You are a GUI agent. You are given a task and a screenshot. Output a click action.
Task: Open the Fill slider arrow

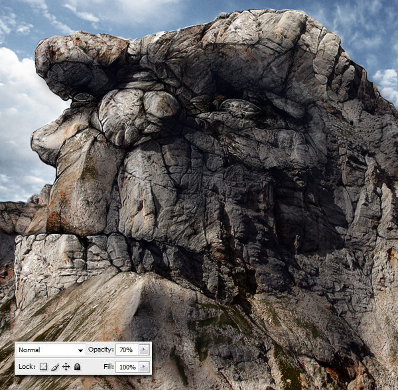click(144, 367)
